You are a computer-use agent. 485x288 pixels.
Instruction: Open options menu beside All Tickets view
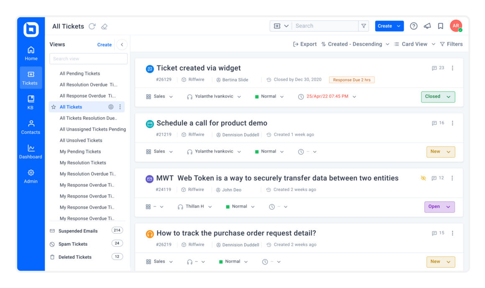(x=120, y=107)
